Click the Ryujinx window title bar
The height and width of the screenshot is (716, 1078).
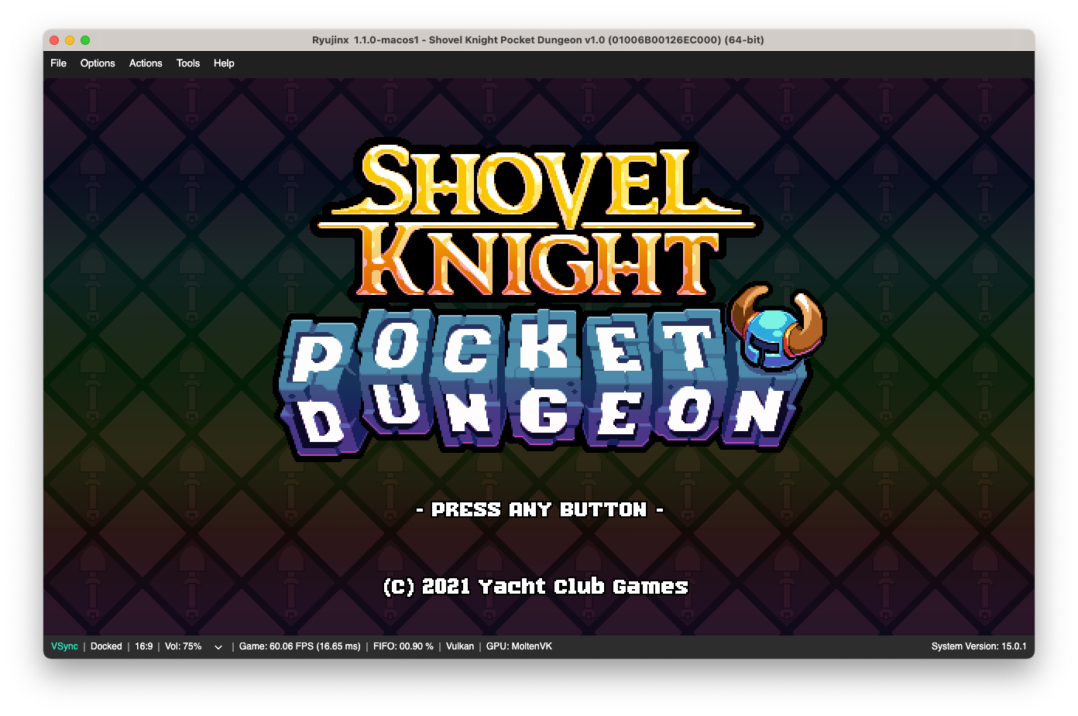pyautogui.click(x=539, y=39)
